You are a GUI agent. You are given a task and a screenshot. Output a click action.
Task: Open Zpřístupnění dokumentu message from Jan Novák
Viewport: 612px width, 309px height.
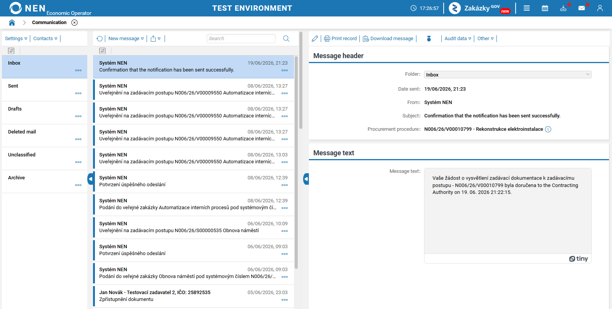[193, 296]
